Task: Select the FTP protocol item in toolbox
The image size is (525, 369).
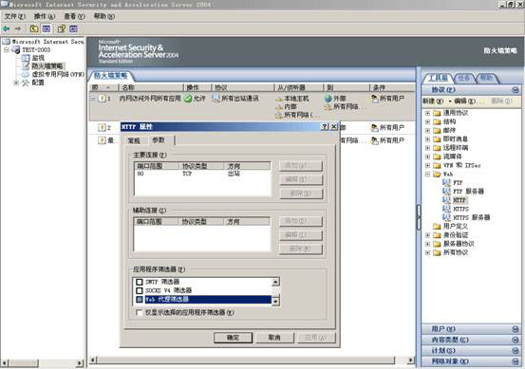Action: tap(453, 183)
